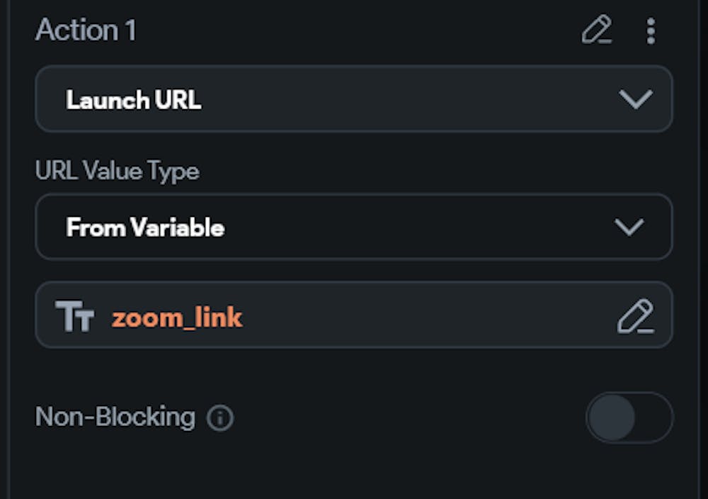Image resolution: width=708 pixels, height=499 pixels.
Task: Click the zoom_link orange variable text
Action: [177, 318]
